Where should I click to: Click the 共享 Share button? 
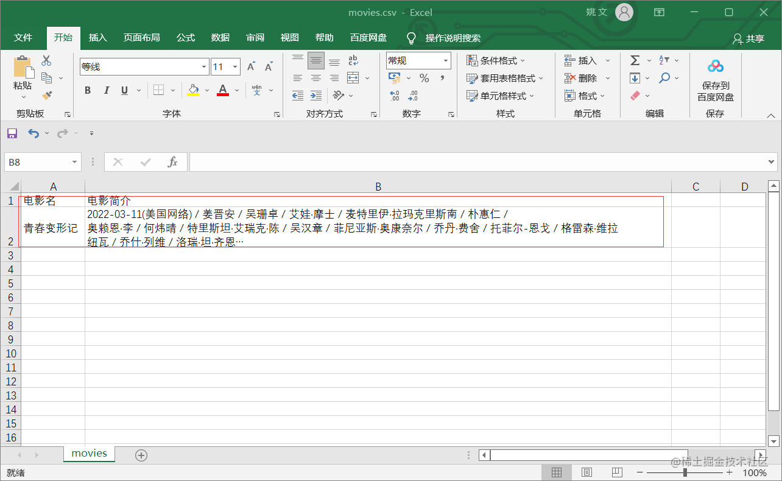pos(749,38)
